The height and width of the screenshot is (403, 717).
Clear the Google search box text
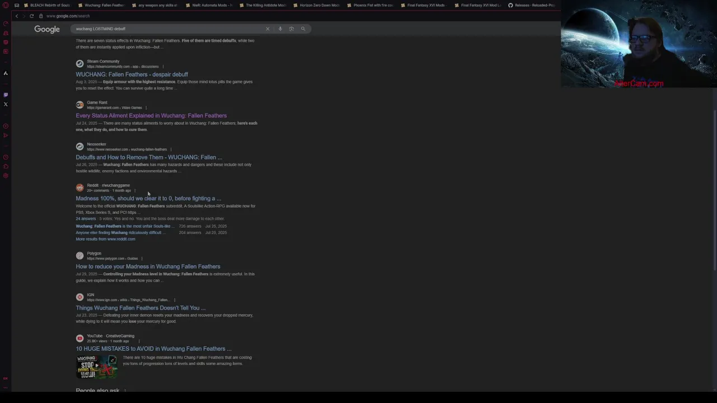267,29
